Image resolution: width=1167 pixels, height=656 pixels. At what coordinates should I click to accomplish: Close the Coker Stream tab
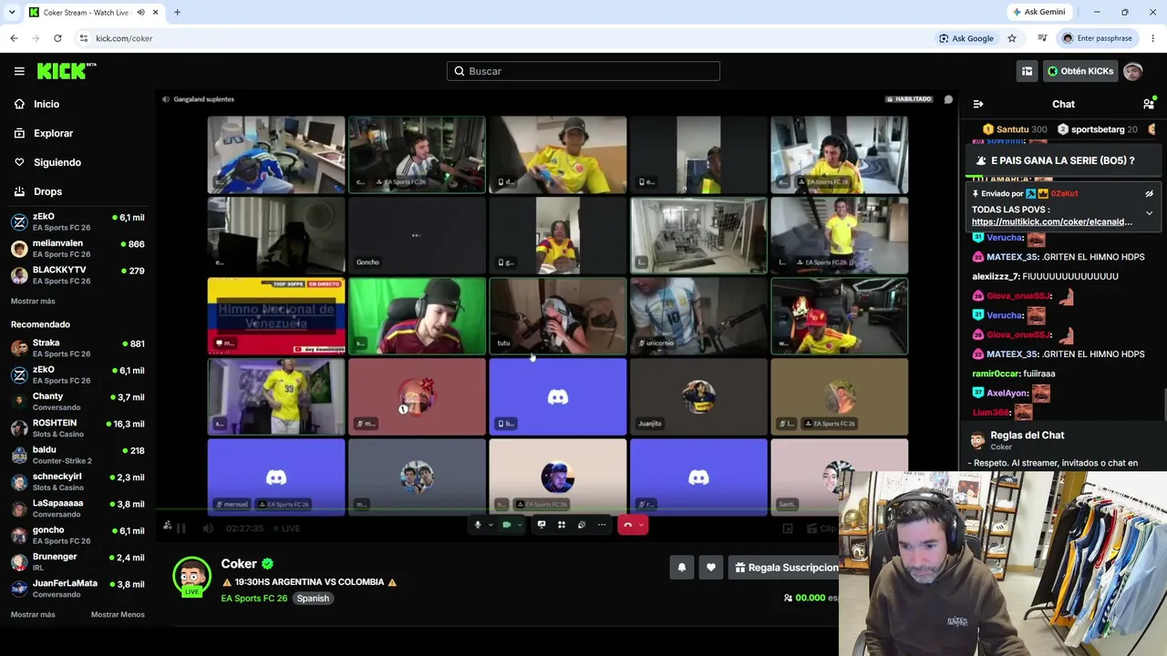(x=156, y=12)
